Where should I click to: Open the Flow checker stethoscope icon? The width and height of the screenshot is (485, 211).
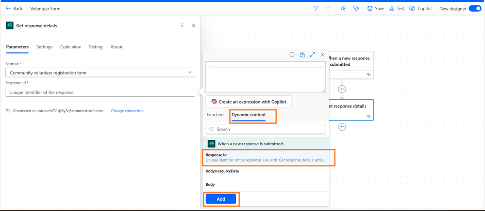pyautogui.click(x=356, y=9)
